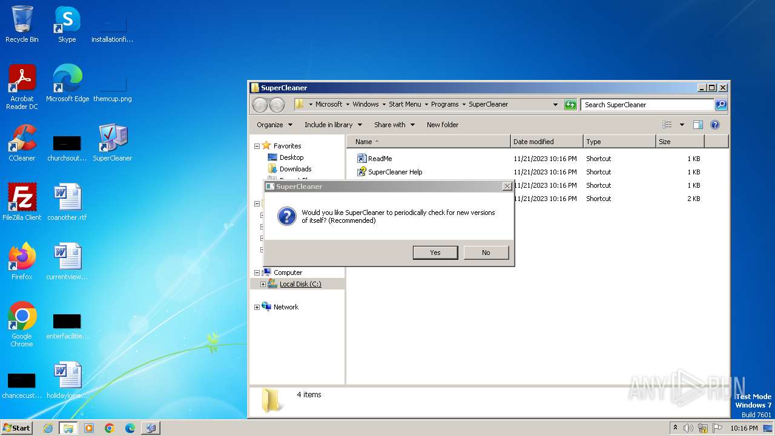This screenshot has height=436, width=775.
Task: Switch to Windows Explorer taskbar button
Action: click(x=68, y=428)
